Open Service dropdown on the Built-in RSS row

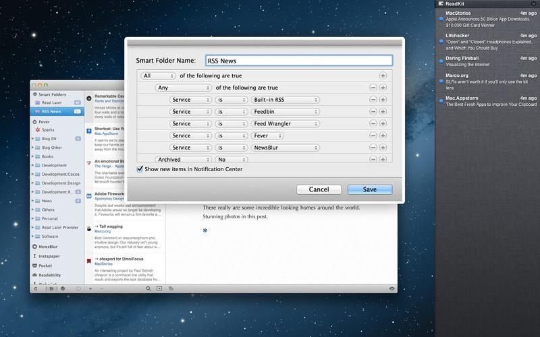pos(190,100)
